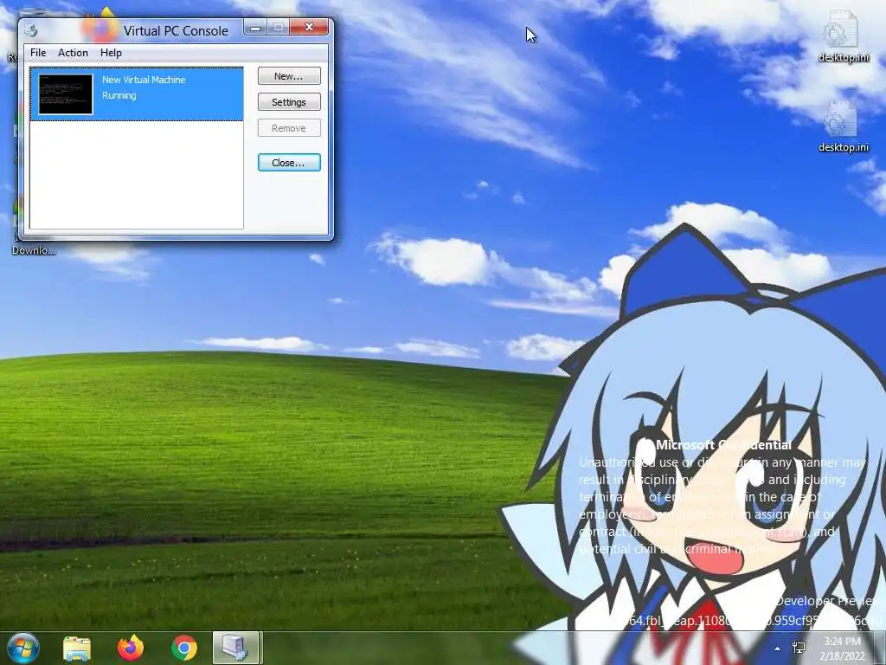
Task: Launch Firefox from the taskbar
Action: (131, 648)
